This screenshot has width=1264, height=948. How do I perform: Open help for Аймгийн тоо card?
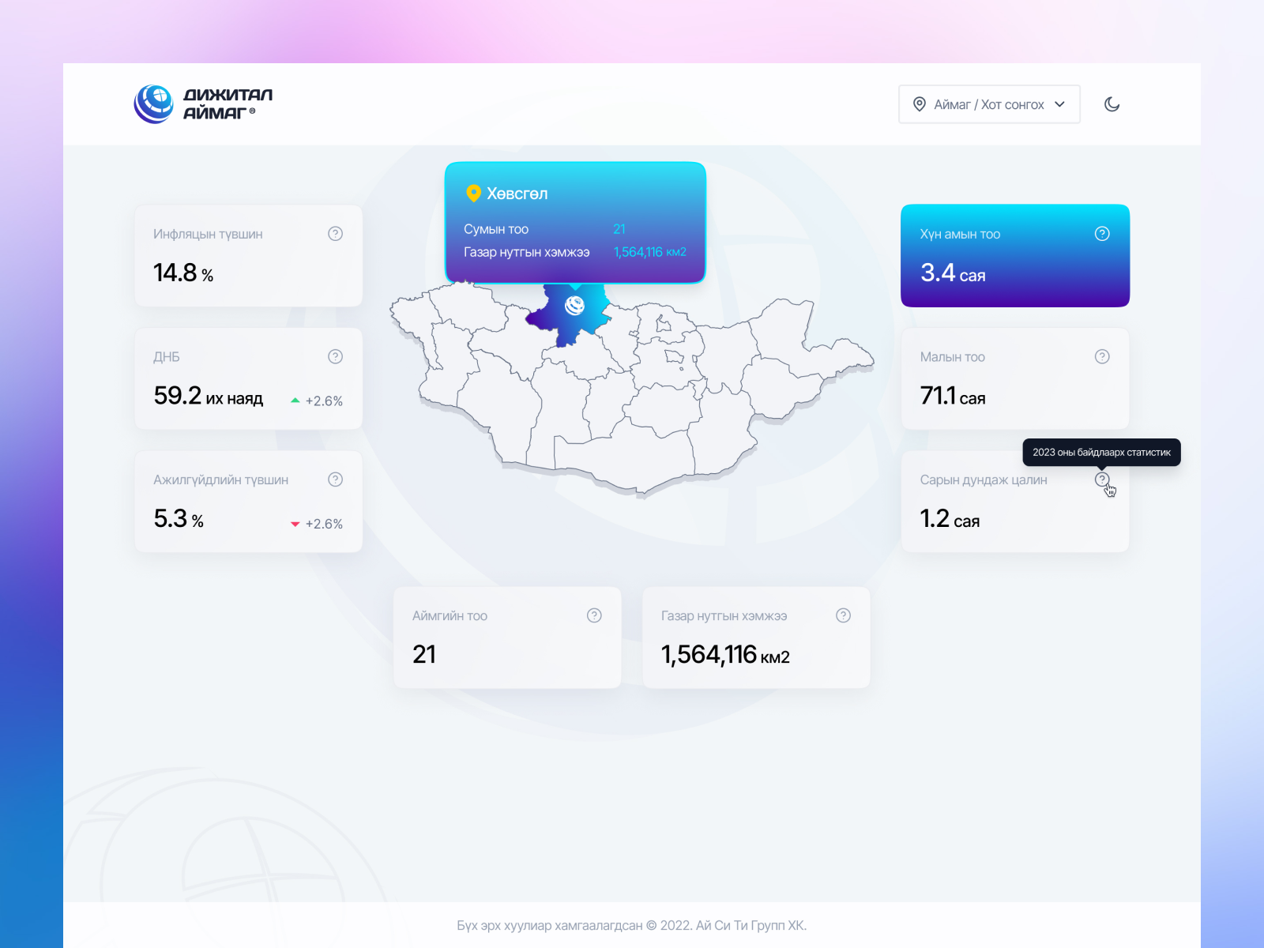point(594,615)
